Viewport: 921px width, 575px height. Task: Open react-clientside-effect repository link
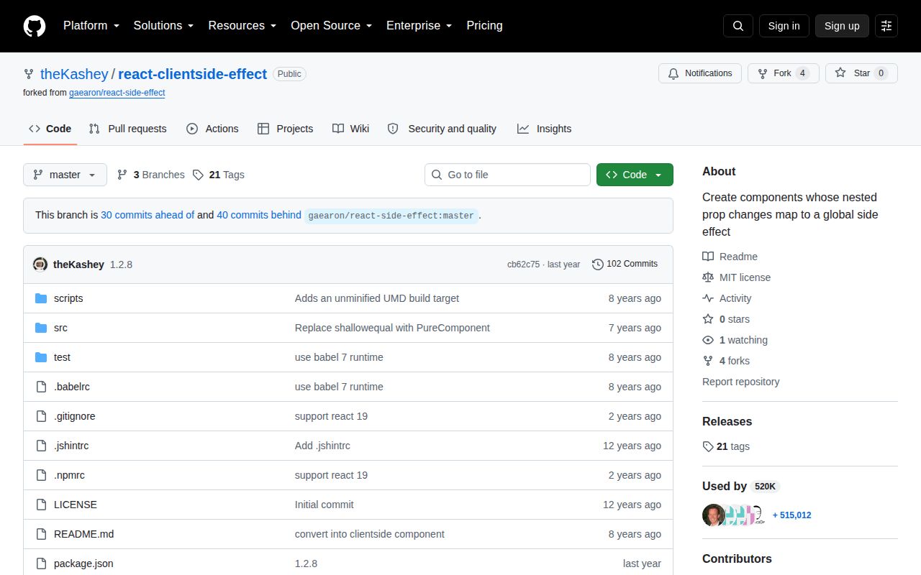tap(192, 74)
